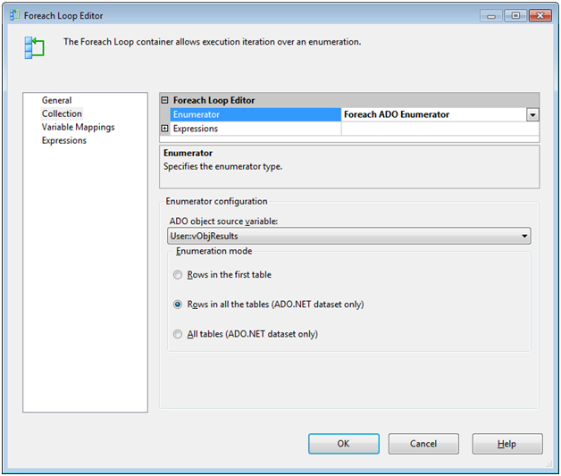
Task: Click the Help button
Action: 507,444
